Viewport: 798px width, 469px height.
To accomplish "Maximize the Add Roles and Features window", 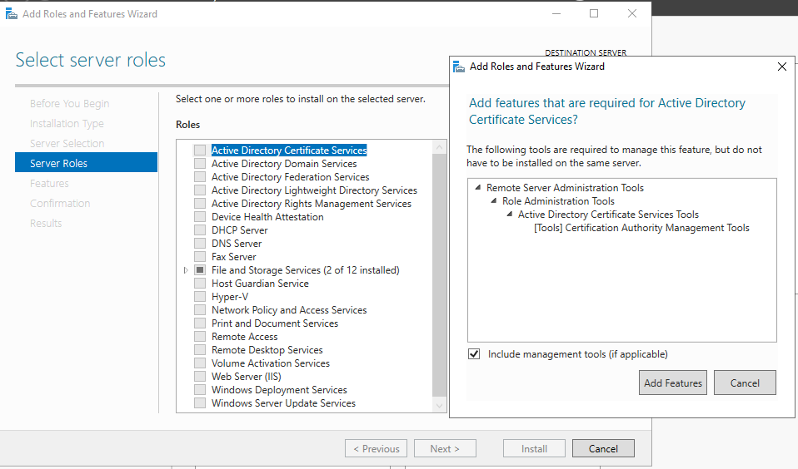I will pos(594,13).
